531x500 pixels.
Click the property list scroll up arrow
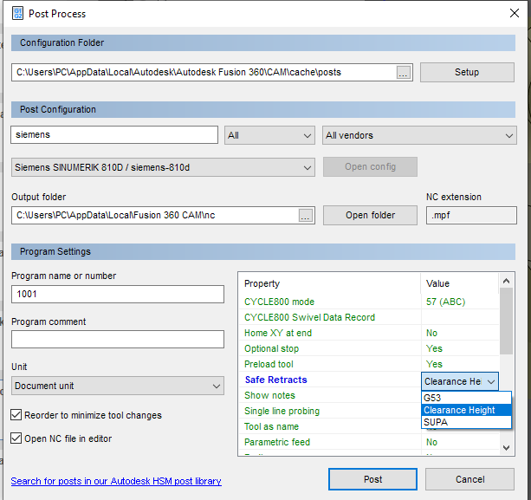point(506,281)
